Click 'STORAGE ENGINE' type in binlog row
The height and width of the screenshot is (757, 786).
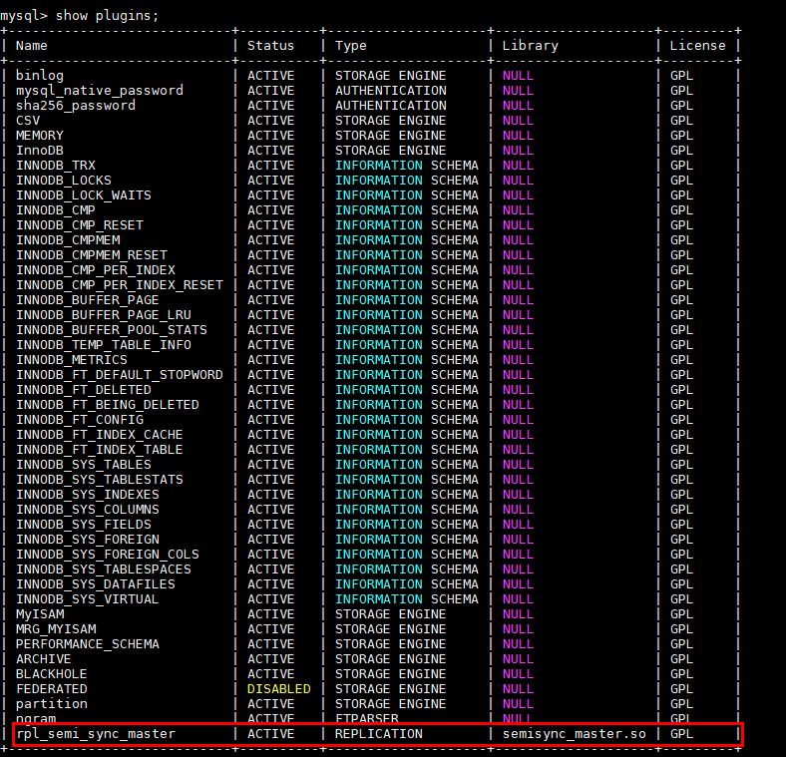click(390, 76)
